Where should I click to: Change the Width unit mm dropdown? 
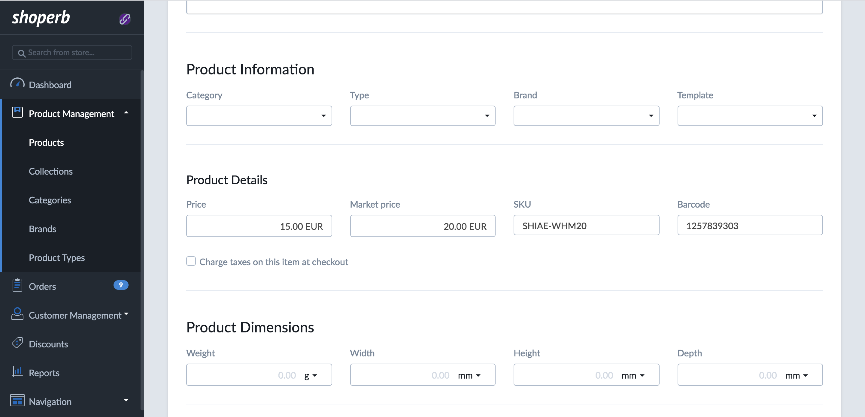(469, 375)
